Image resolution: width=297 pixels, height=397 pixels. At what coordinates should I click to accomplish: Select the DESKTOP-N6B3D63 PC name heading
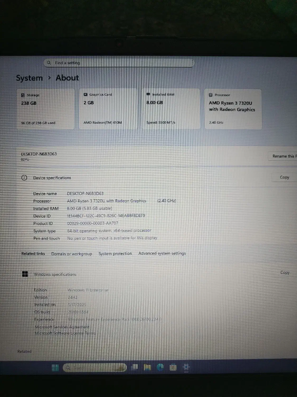tap(39, 154)
